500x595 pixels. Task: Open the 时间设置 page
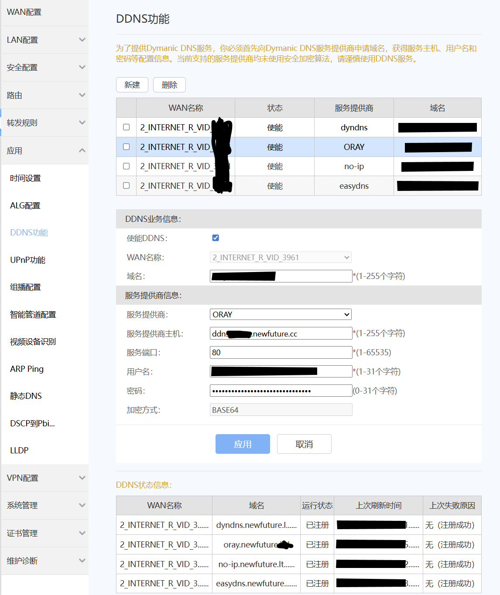point(26,178)
